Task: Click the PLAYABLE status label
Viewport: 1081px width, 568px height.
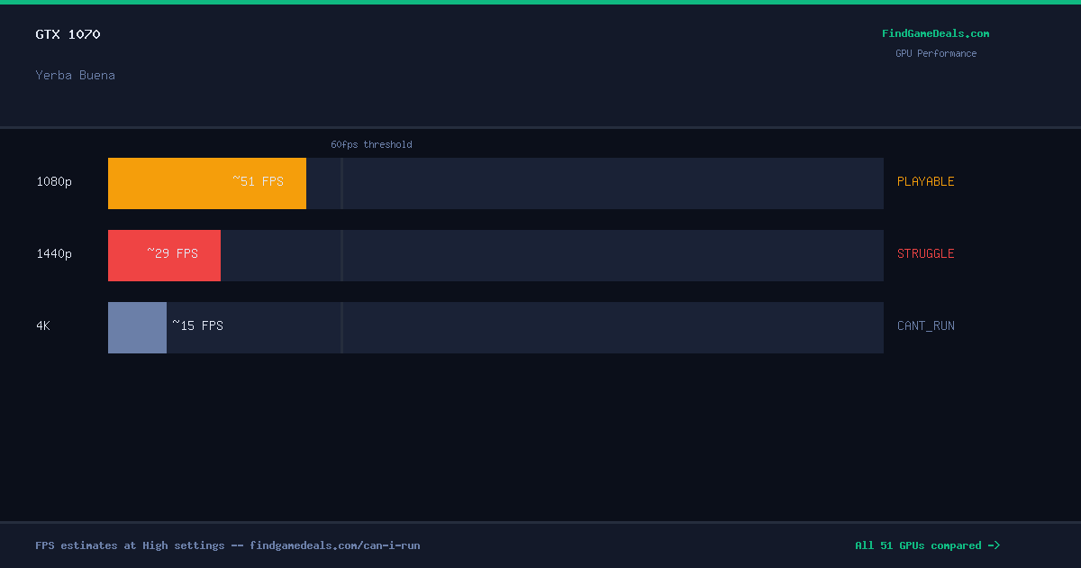Action: 925,181
